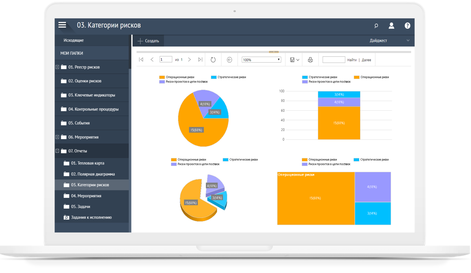This screenshot has width=471, height=273.
Task: Print the report using printer icon
Action: click(310, 60)
